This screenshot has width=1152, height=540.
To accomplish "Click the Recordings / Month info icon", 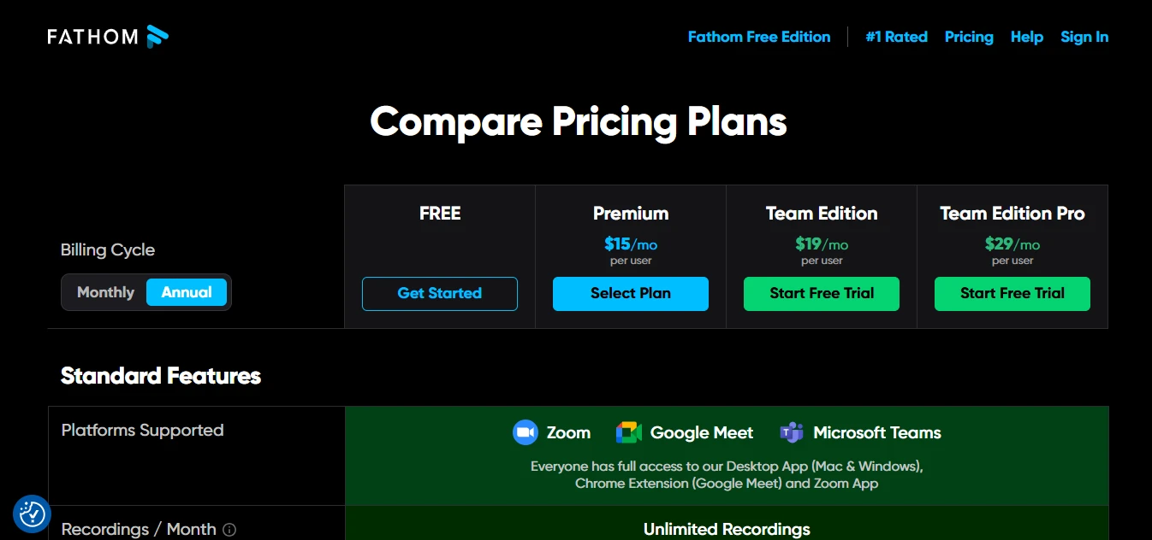I will [x=229, y=530].
